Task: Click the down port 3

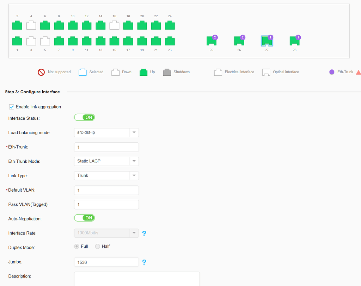Action: pos(31,41)
